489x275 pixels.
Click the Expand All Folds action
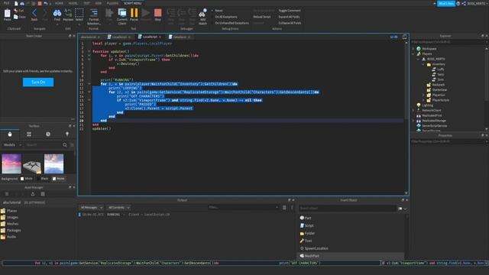pyautogui.click(x=289, y=17)
